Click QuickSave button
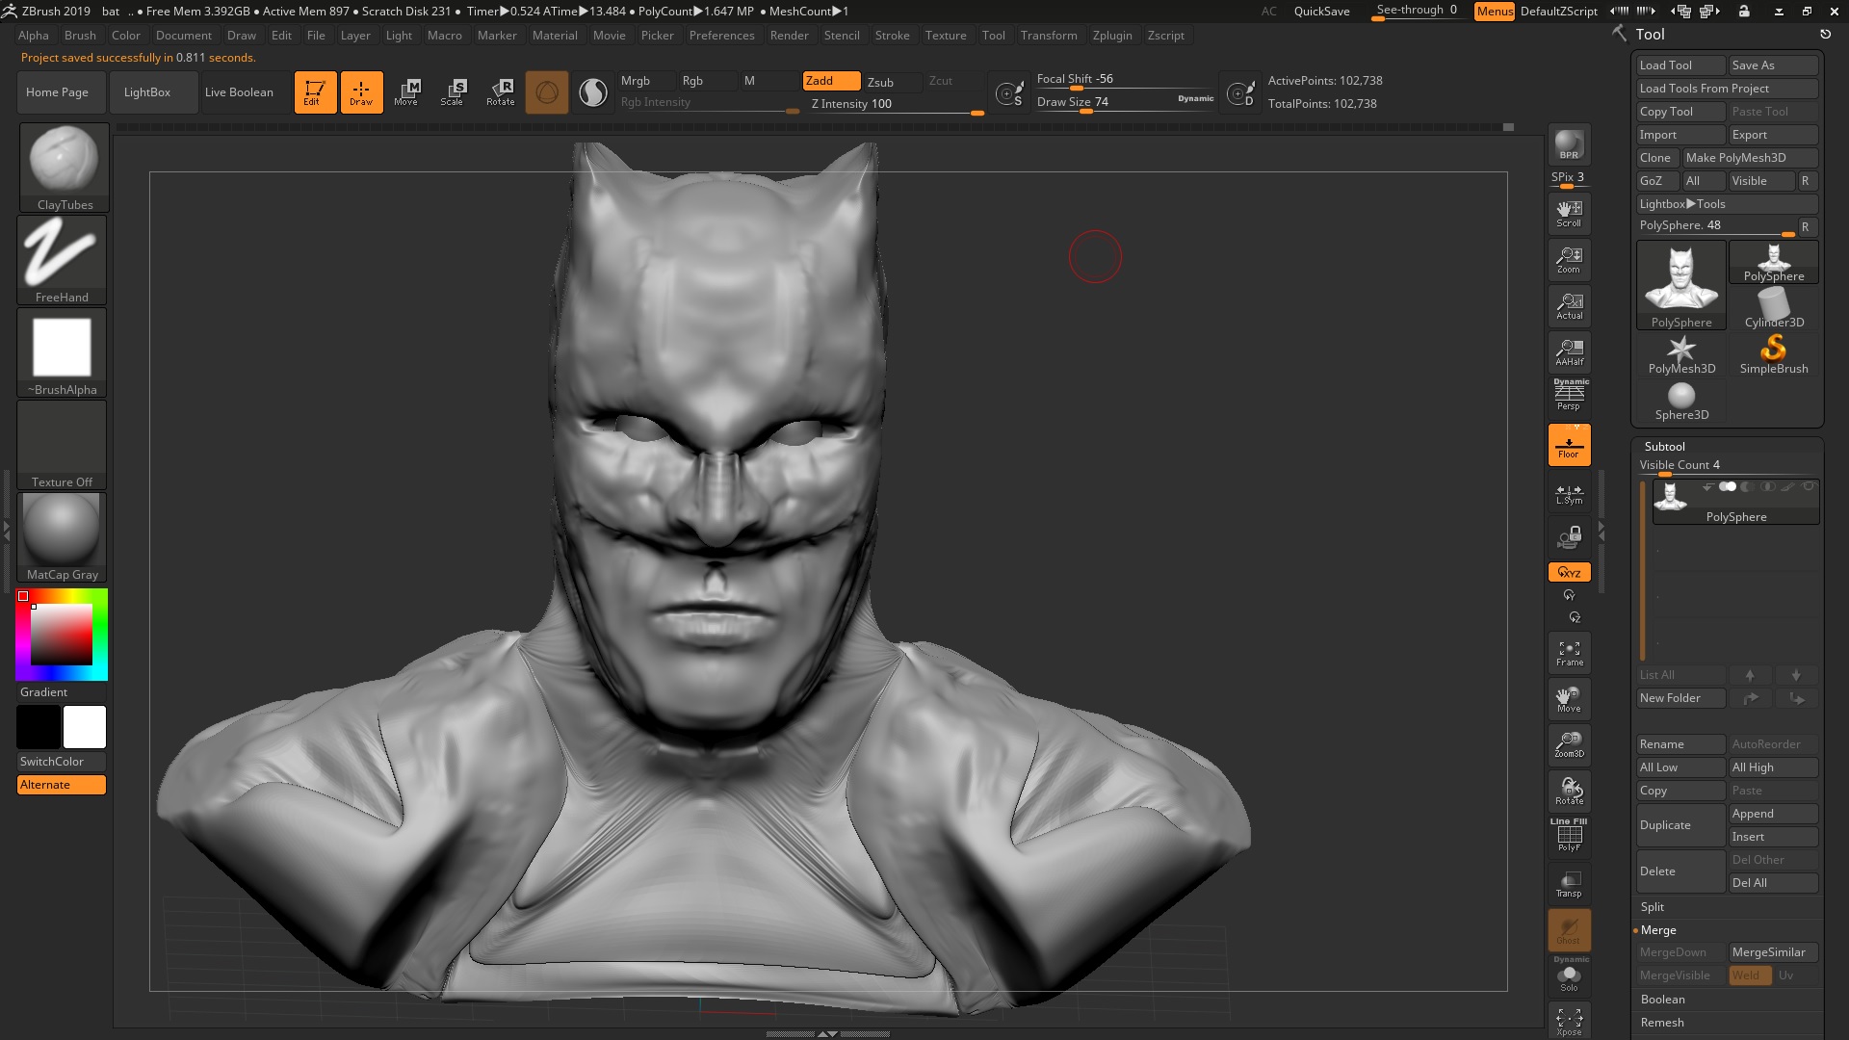The height and width of the screenshot is (1040, 1849). pyautogui.click(x=1321, y=12)
